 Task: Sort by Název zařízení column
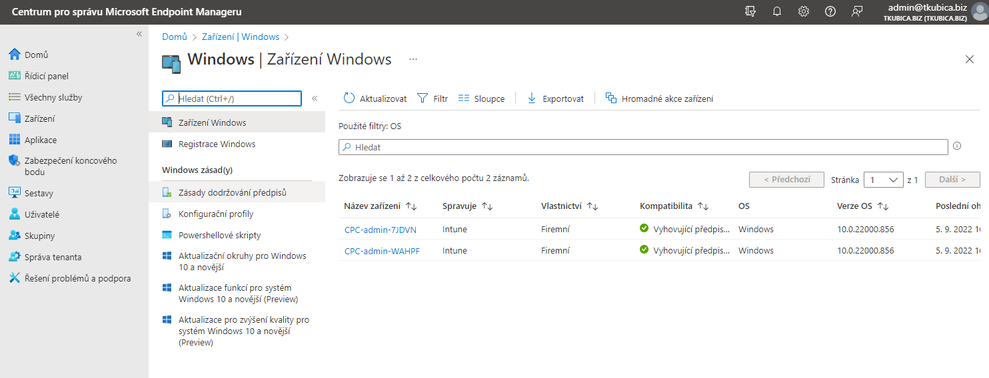pyautogui.click(x=381, y=206)
